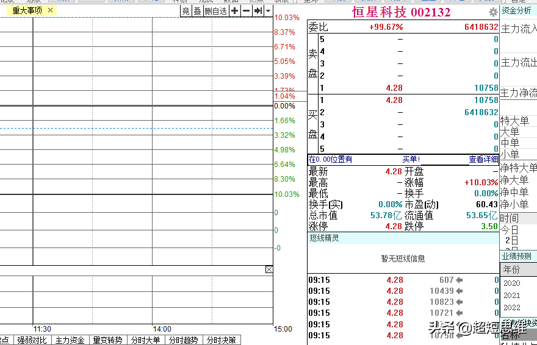The height and width of the screenshot is (345, 537).
Task: Open the 资金分析 panel tab
Action: [516, 10]
